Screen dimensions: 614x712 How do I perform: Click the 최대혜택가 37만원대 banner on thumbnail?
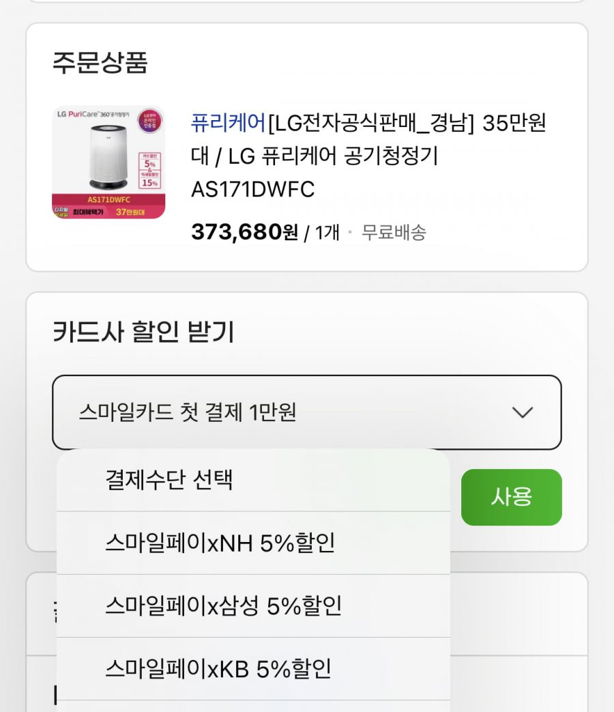pyautogui.click(x=108, y=212)
